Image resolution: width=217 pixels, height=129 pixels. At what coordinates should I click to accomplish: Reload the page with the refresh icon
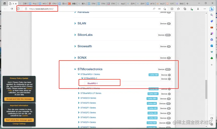click(18, 9)
